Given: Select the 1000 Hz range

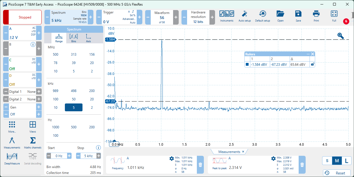Looking at the screenshot, I should point(56,127).
